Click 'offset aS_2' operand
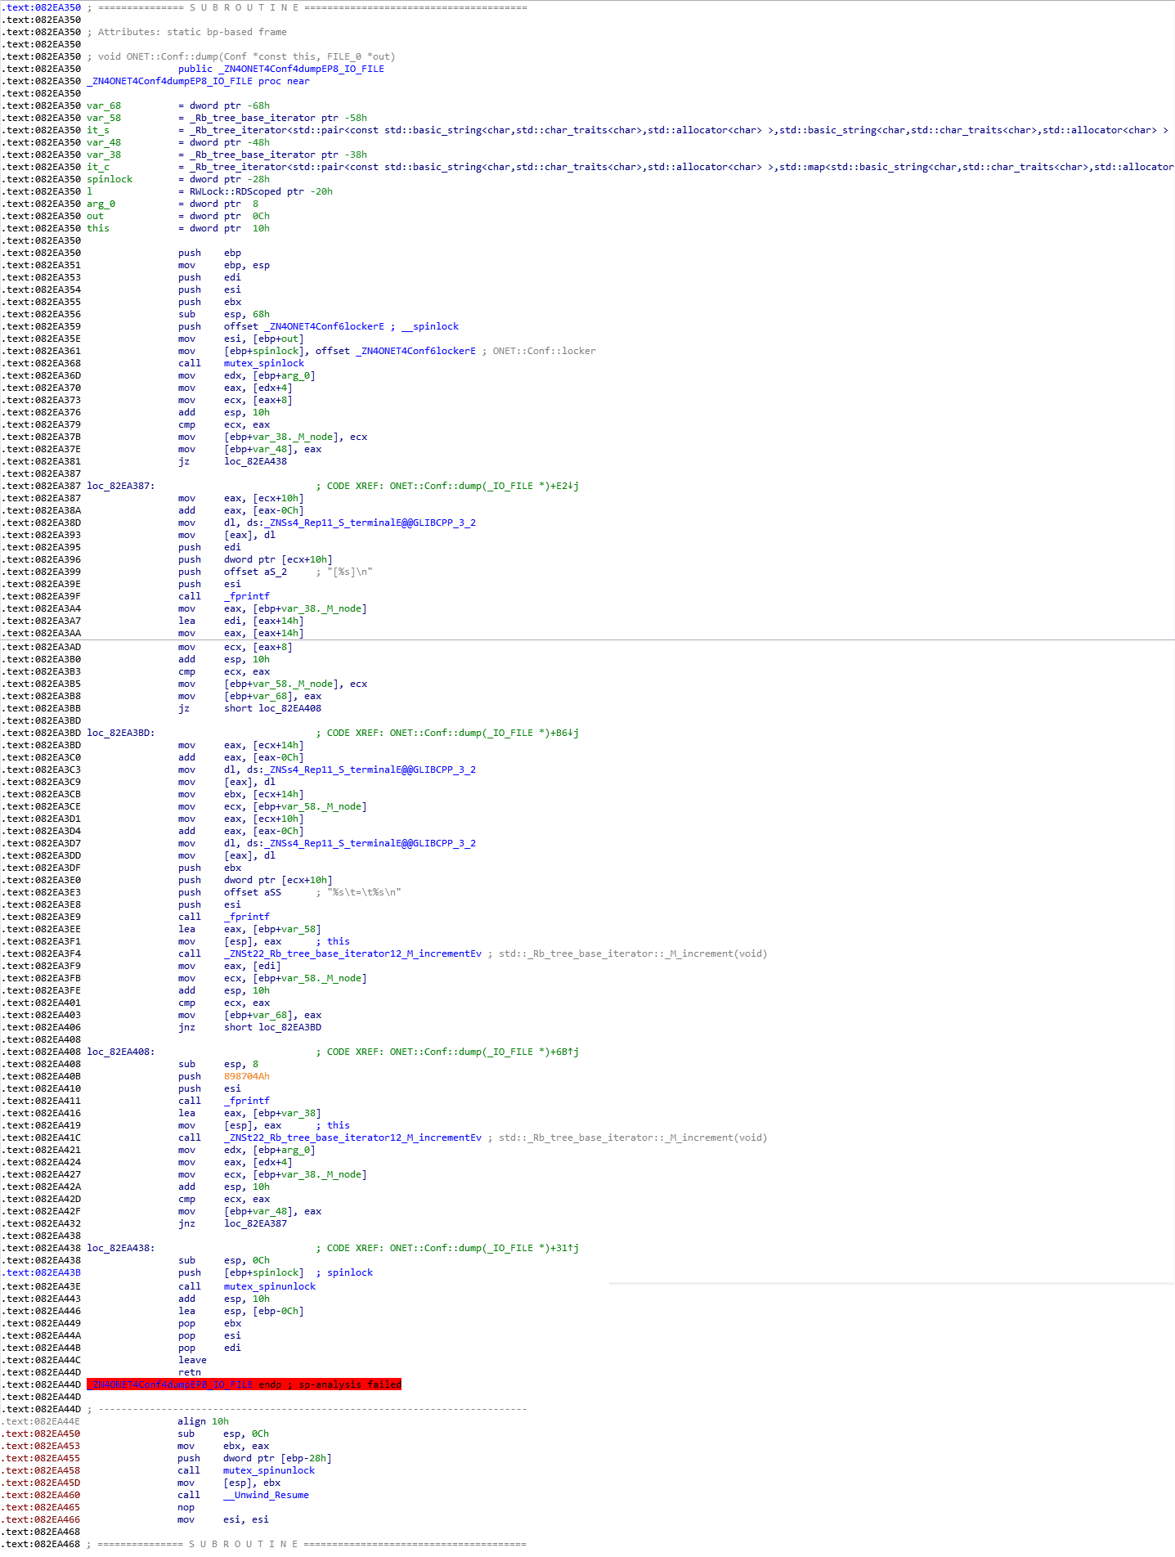The image size is (1175, 1557). 256,572
